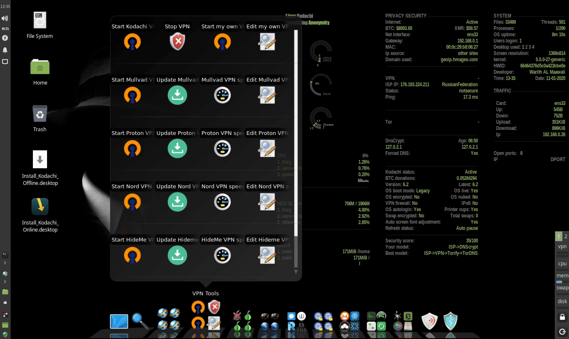Start the Mullvad VPN connection
Screen dimensions: 569x339
132,95
